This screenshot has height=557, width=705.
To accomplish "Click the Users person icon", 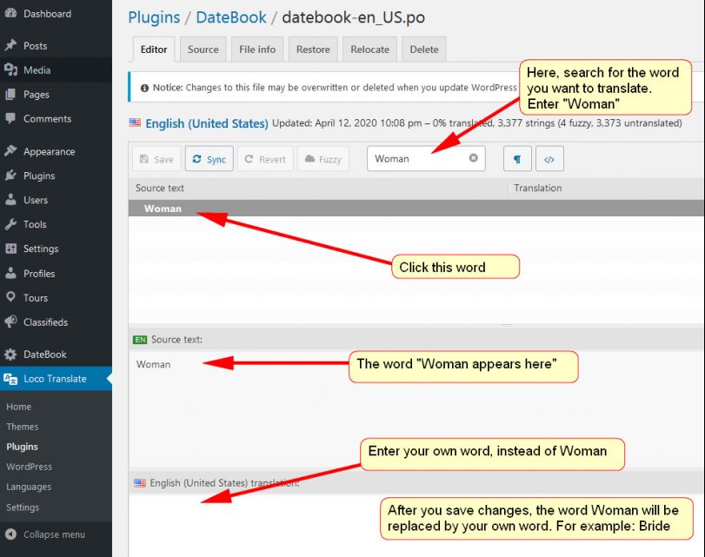I will [10, 200].
